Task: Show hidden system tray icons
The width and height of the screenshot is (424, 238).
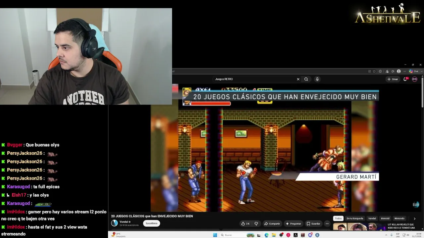Action: (386, 235)
